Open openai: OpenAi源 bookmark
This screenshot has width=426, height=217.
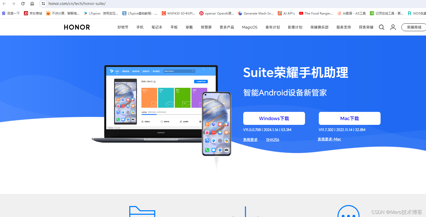point(217,13)
